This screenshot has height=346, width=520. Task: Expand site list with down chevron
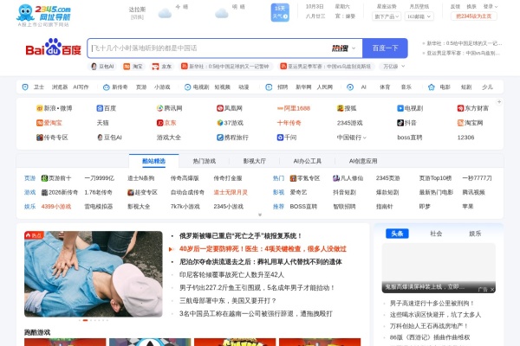[x=260, y=215]
